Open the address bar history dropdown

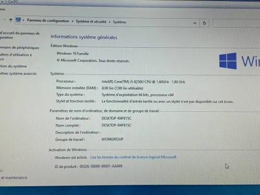[x=194, y=23]
